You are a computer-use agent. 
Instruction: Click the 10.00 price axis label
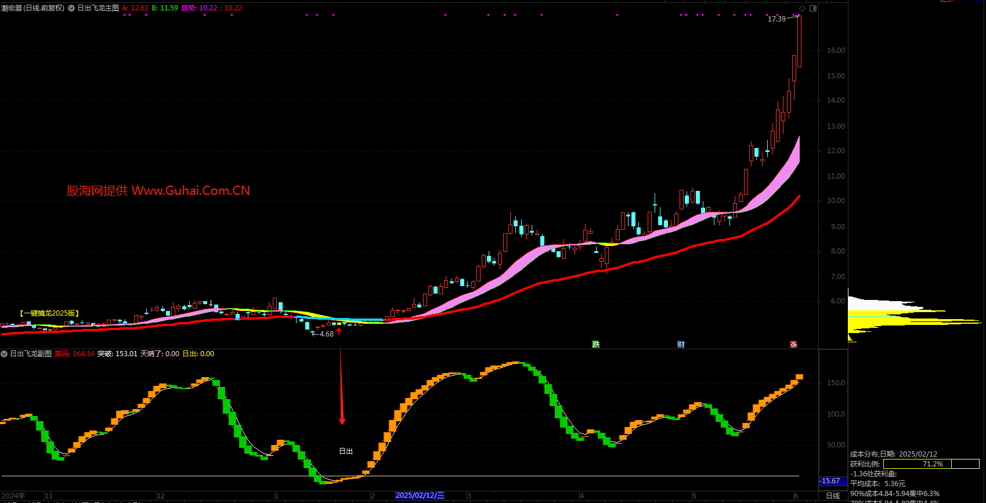tap(836, 201)
